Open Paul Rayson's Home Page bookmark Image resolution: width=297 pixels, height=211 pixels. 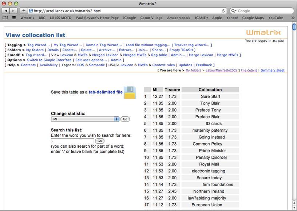point(97,17)
